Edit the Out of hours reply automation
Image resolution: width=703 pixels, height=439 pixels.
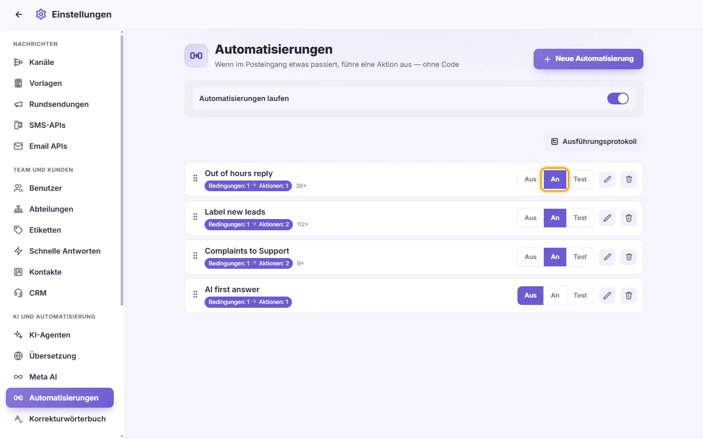coord(607,180)
